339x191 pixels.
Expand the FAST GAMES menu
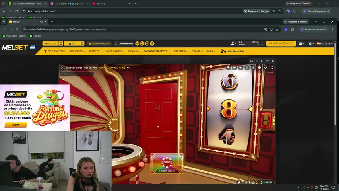(x=114, y=51)
